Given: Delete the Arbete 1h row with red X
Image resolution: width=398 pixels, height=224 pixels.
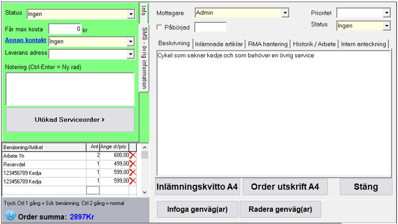Looking at the screenshot, I should tap(133, 156).
